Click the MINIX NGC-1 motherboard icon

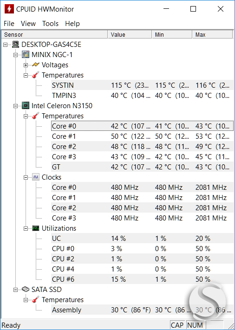coord(26,55)
